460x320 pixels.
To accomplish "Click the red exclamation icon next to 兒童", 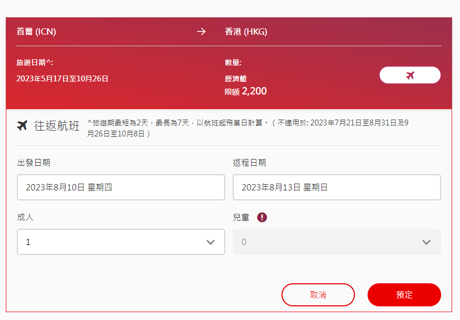I will [262, 217].
